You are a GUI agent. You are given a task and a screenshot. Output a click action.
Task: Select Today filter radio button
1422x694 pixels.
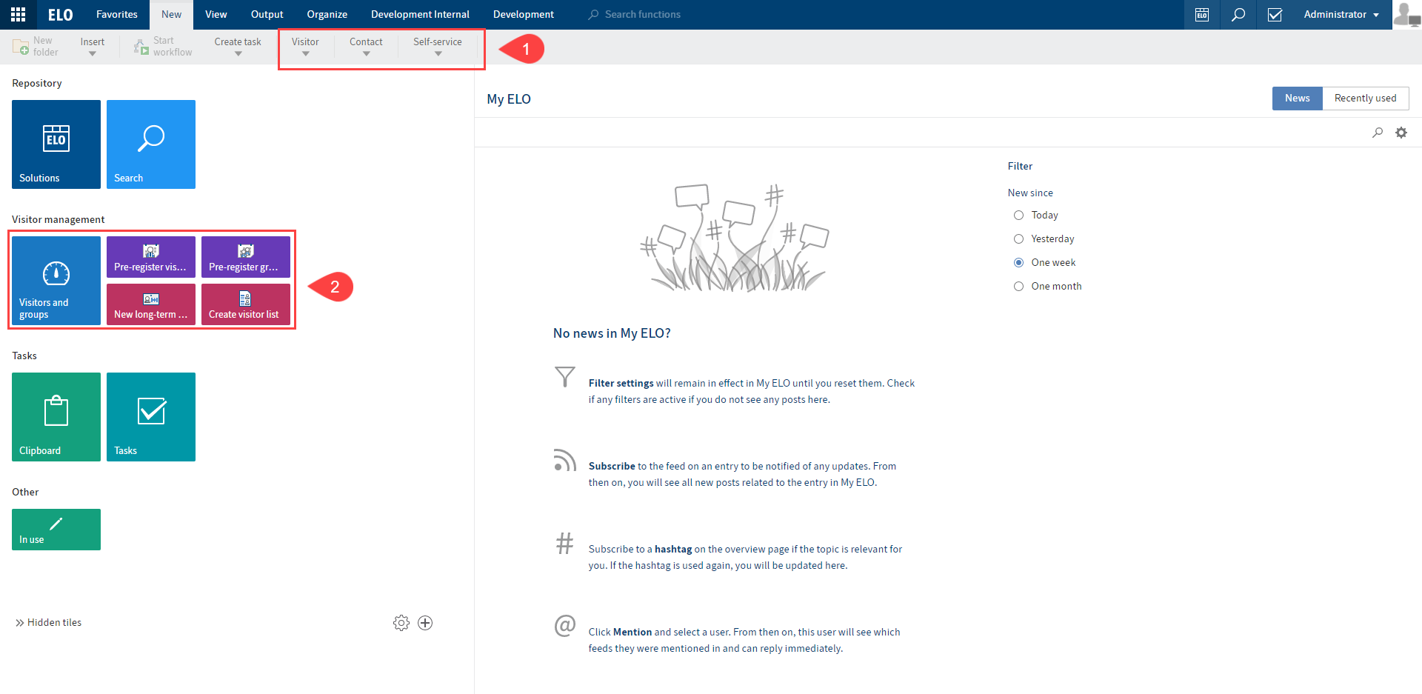point(1019,216)
